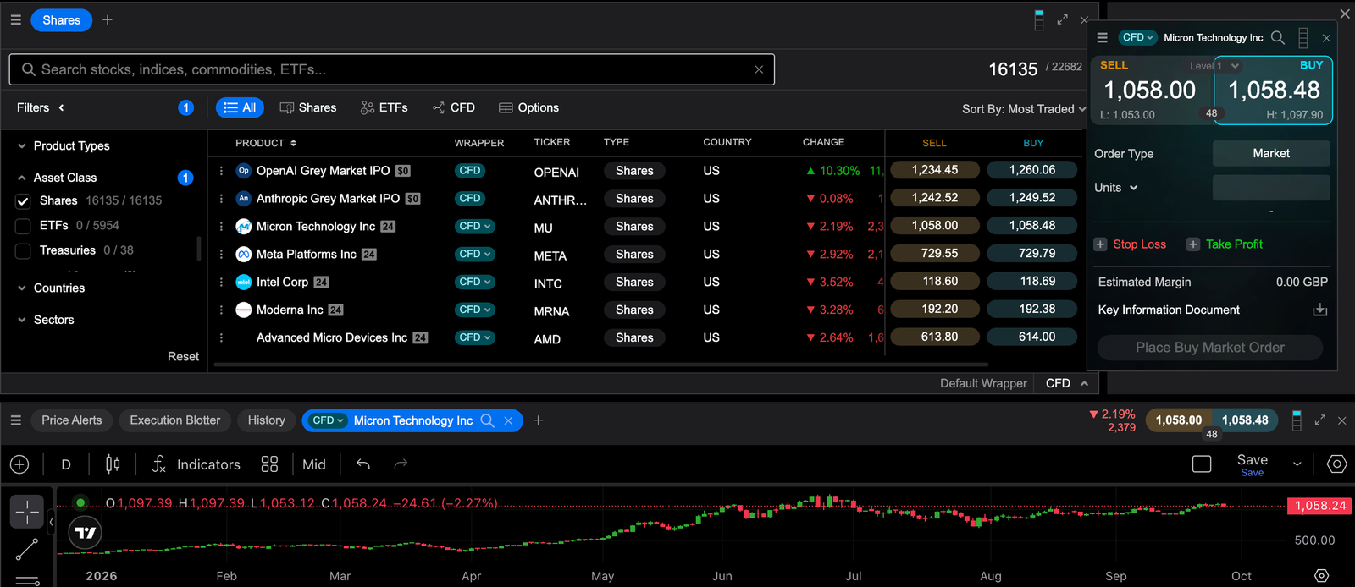
Task: Open the CFD wrapper dropdown for Meta Platforms
Action: coord(474,254)
